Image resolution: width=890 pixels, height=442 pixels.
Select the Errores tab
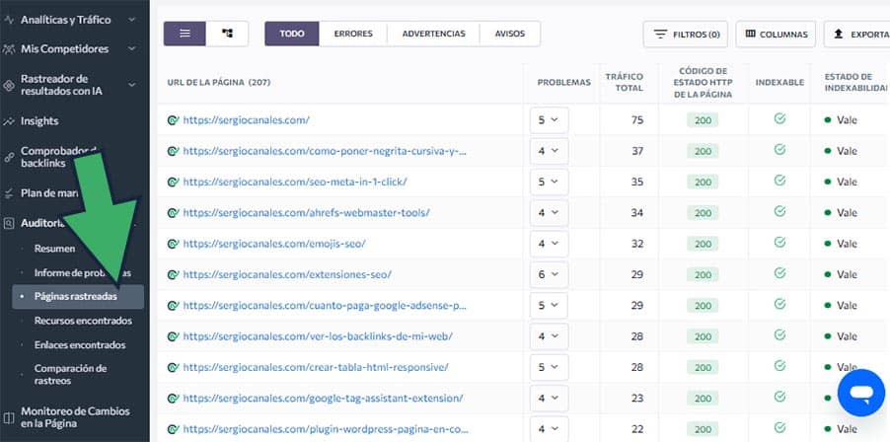coord(353,34)
